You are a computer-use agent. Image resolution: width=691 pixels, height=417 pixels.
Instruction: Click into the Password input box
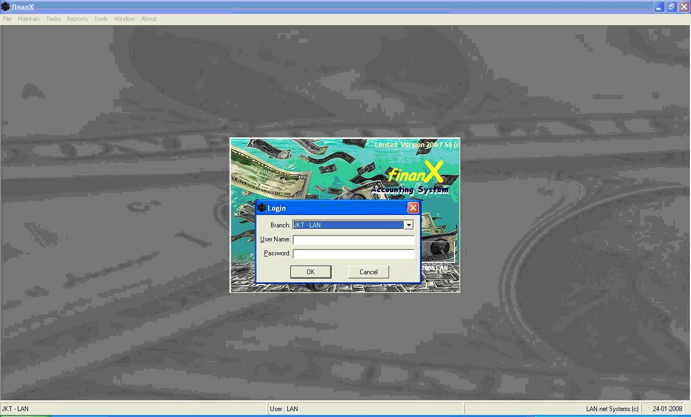point(354,254)
